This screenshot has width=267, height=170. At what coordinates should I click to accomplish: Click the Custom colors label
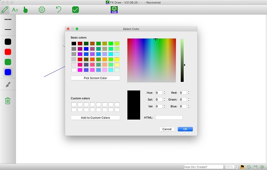point(80,98)
